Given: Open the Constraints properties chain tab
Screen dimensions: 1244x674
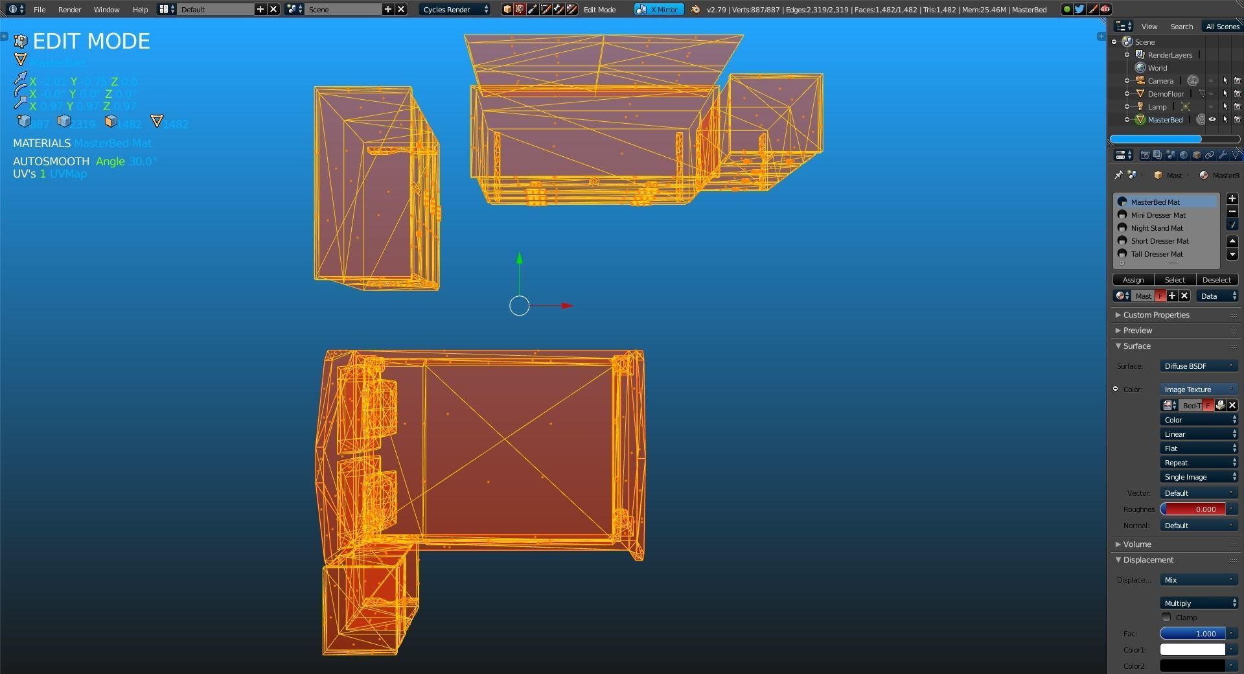Looking at the screenshot, I should click(x=1210, y=155).
